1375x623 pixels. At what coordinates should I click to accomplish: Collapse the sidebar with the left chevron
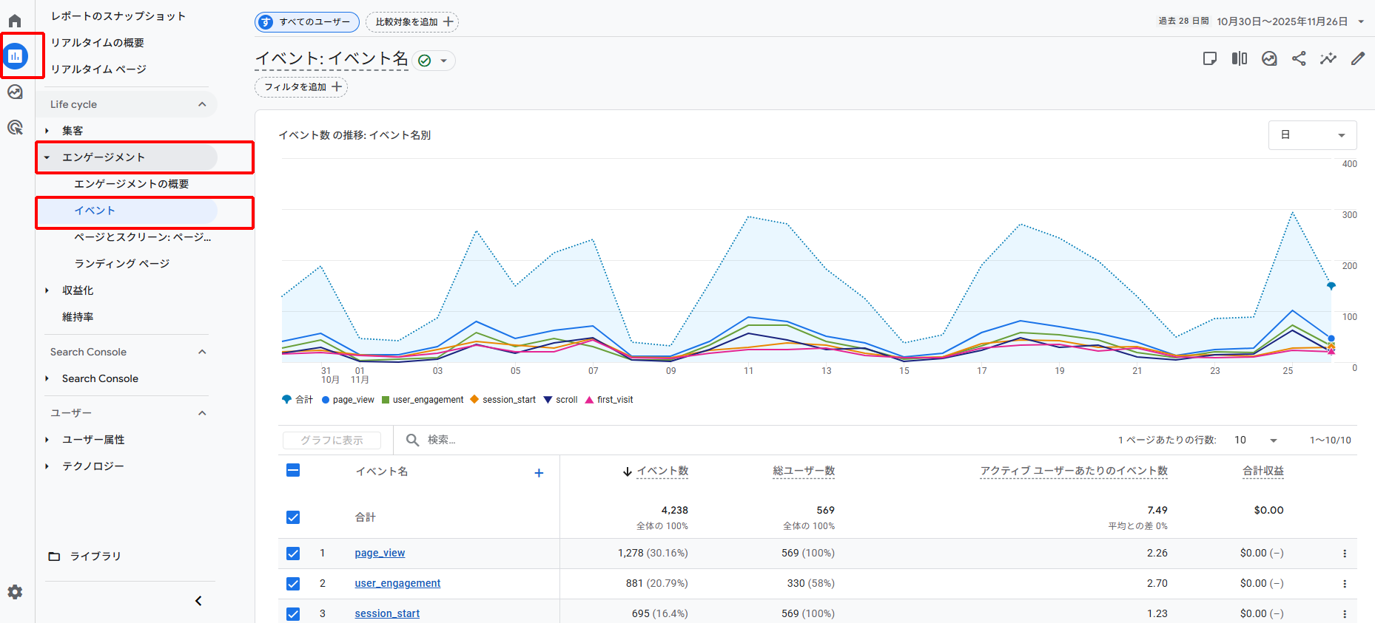(198, 601)
